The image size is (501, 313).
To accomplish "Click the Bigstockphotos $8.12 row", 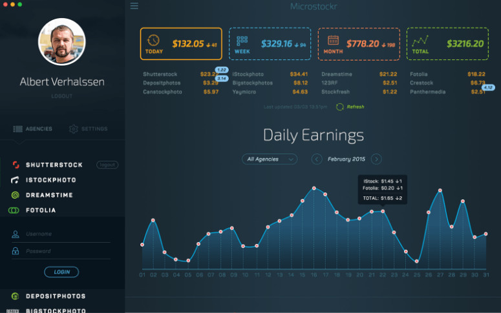I will (x=270, y=83).
